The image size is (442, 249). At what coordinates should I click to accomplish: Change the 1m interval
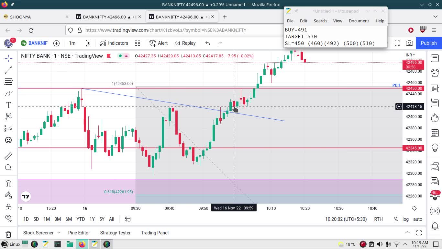click(72, 43)
